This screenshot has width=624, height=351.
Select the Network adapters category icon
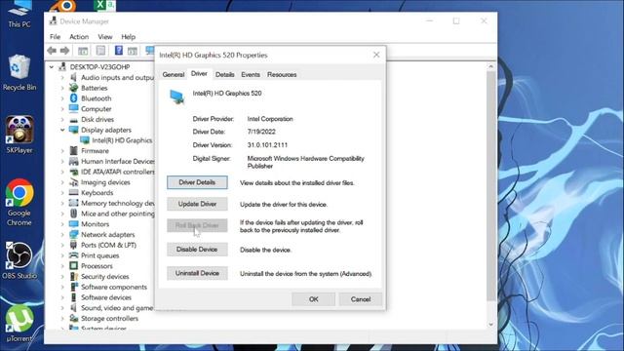[x=74, y=234]
